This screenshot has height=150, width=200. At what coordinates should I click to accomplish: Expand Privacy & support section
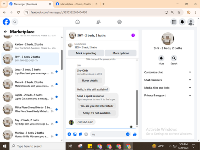coord(168,95)
